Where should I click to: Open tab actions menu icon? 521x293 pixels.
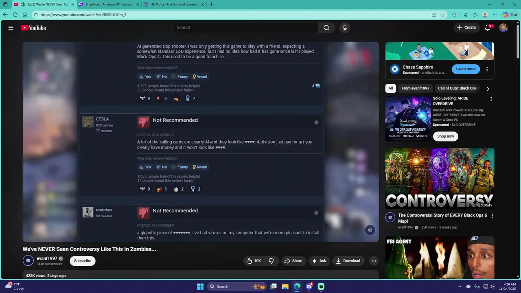pos(5,4)
